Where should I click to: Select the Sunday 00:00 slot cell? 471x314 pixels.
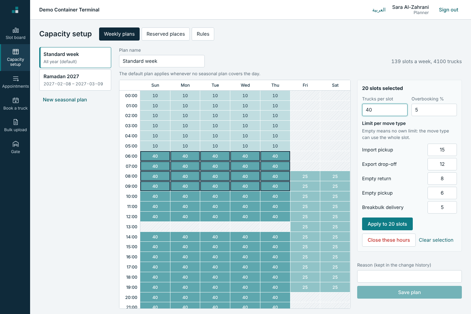(x=155, y=96)
